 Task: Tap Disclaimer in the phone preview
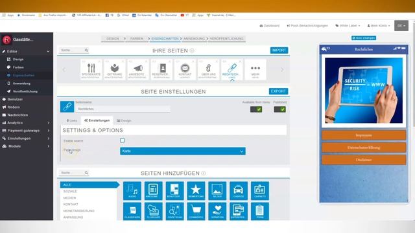[364, 160]
